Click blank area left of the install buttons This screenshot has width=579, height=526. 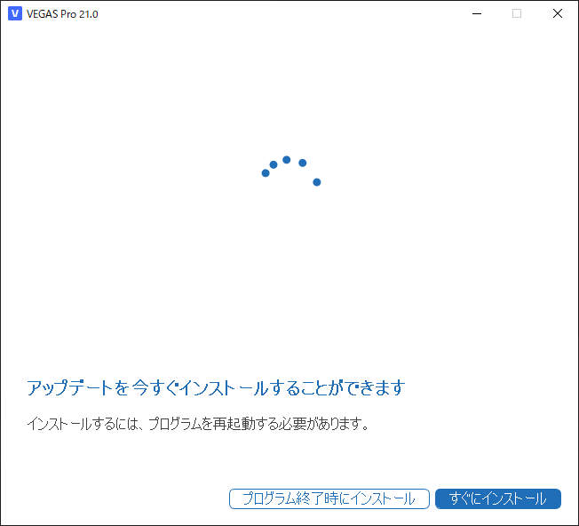[115, 498]
